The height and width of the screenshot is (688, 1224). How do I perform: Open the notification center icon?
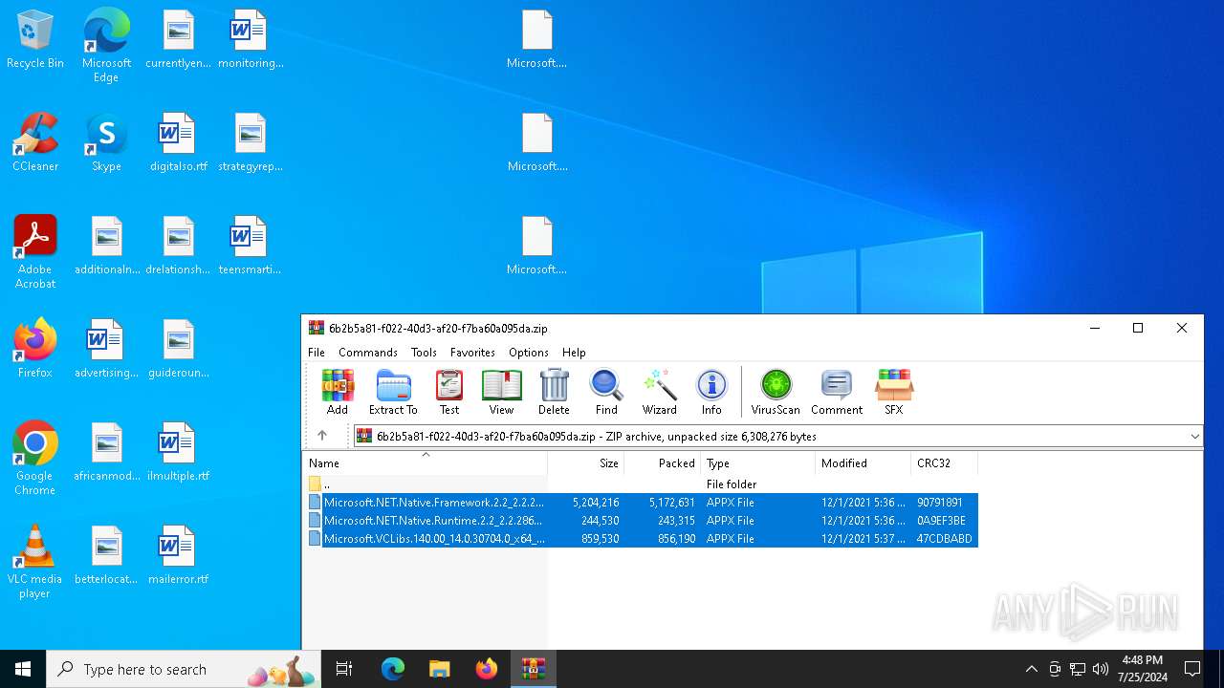1192,669
